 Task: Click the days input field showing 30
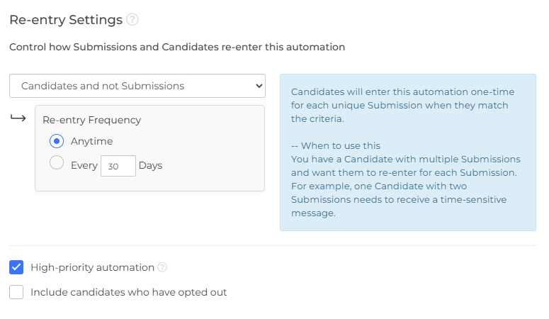pyautogui.click(x=118, y=166)
